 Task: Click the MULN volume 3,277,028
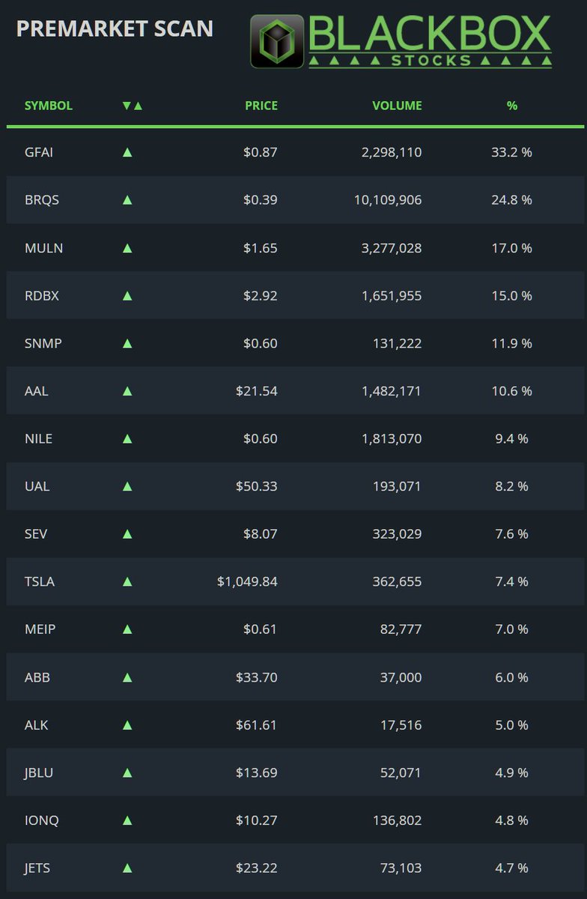click(392, 248)
